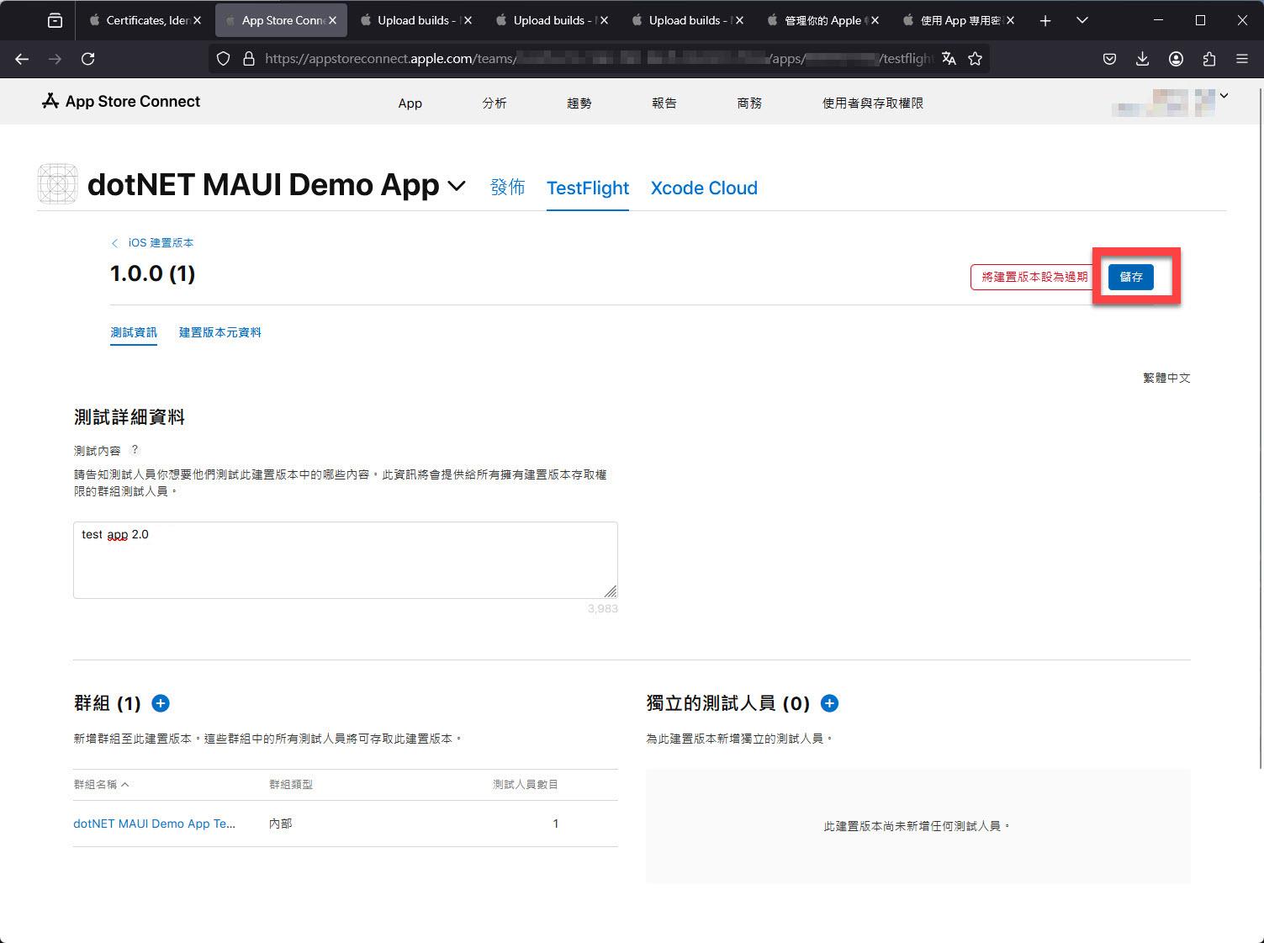
Task: Click the question mark help icon beside 測試內容
Action: [x=135, y=450]
